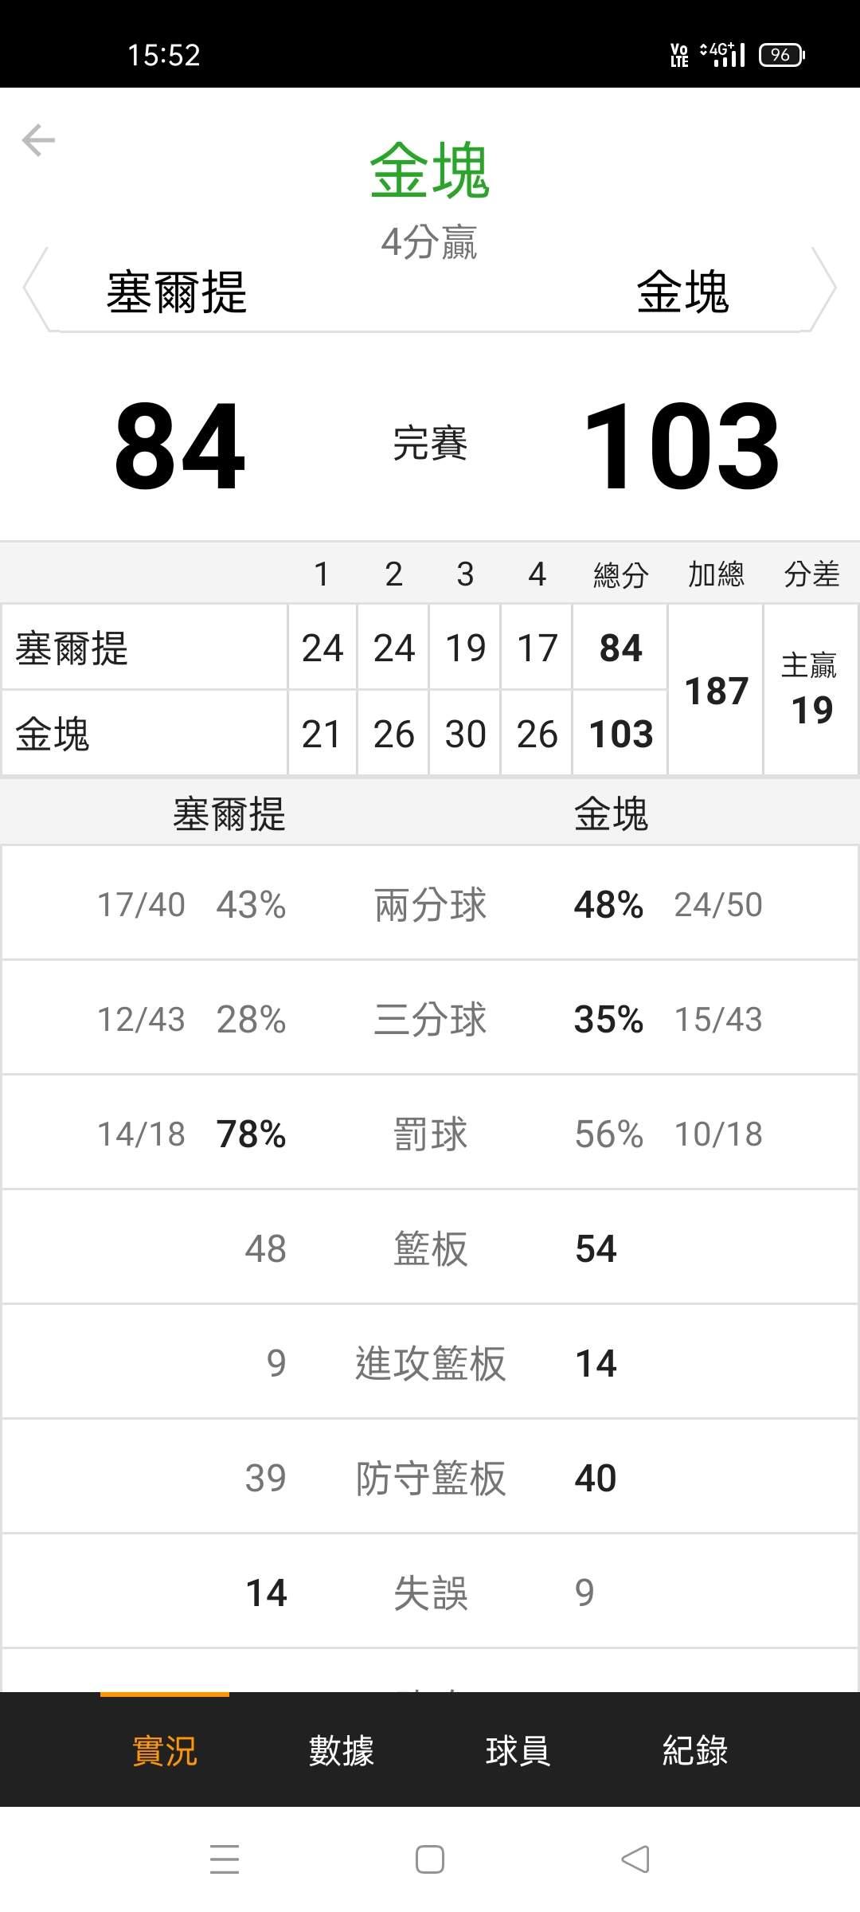Open the 紀錄 tab

pyautogui.click(x=694, y=1750)
